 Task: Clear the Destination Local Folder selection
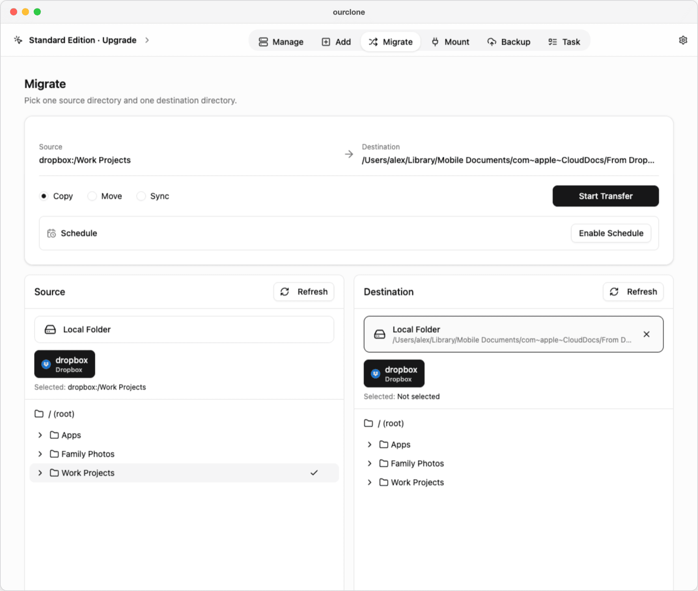(x=646, y=334)
